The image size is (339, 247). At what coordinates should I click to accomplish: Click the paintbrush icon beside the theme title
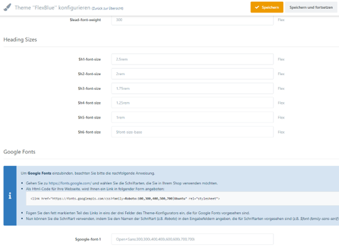click(7, 8)
